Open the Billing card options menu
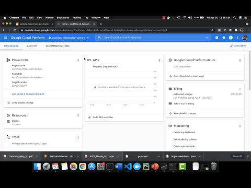Viewport: 251px width, 188px height. pos(240,89)
